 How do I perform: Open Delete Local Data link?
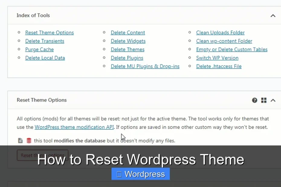click(45, 58)
